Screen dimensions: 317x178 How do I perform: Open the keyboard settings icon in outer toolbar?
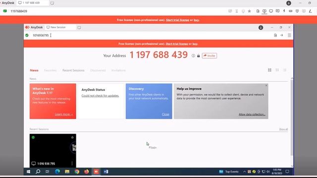click(291, 11)
